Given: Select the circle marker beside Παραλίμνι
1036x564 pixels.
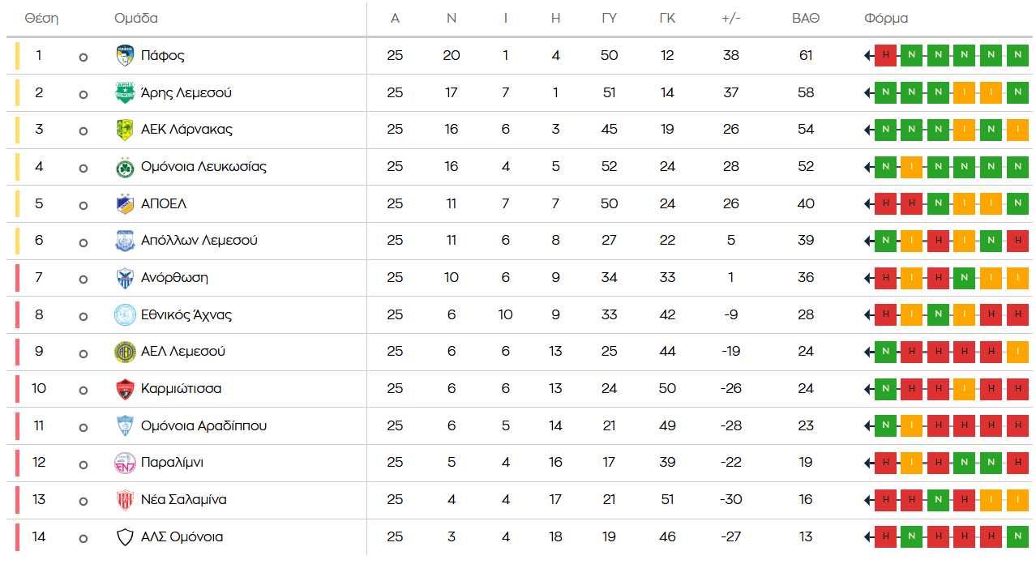Looking at the screenshot, I should [83, 464].
